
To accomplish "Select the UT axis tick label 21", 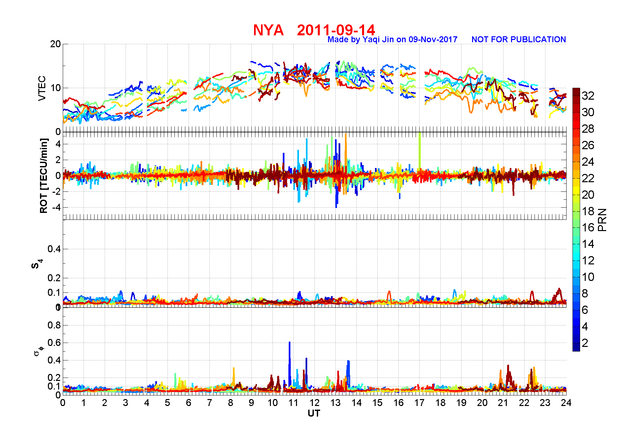I will click(x=503, y=403).
